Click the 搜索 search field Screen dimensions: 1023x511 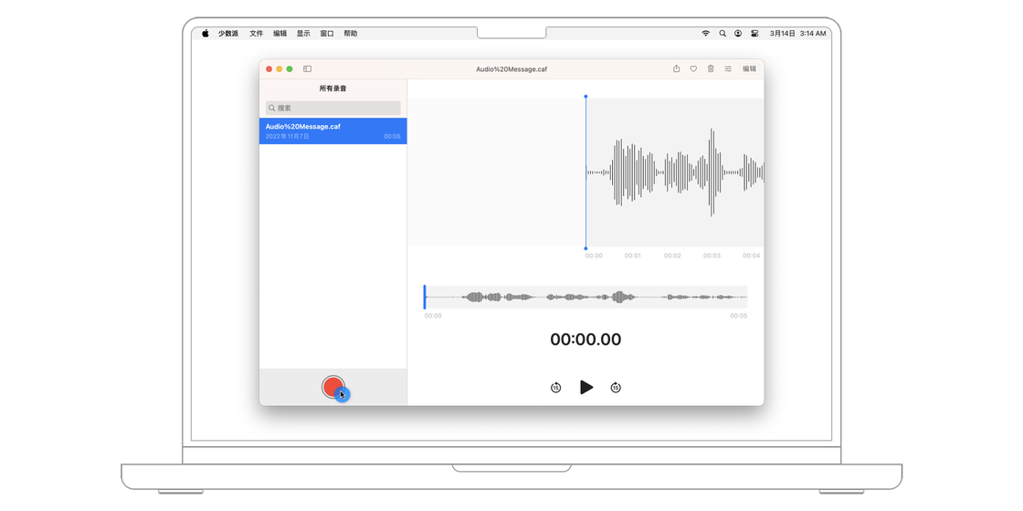click(333, 108)
